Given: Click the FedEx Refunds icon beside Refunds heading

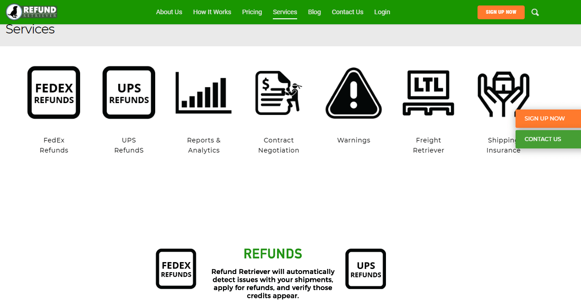Looking at the screenshot, I should point(176,269).
